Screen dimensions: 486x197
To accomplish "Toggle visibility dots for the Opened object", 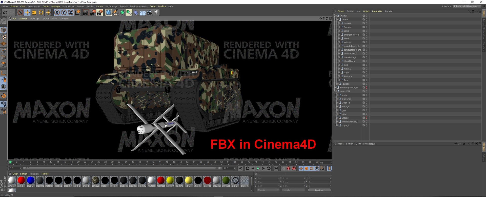I will pos(366,103).
